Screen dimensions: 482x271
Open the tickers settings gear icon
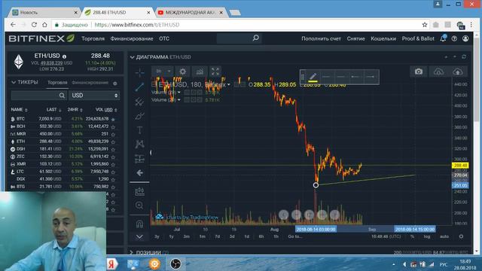tap(115, 84)
